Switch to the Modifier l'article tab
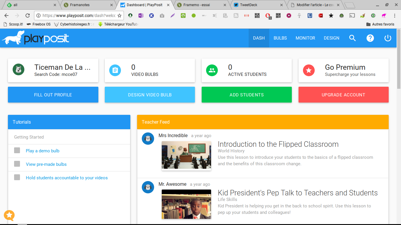Image resolution: width=401 pixels, height=225 pixels. (x=314, y=5)
